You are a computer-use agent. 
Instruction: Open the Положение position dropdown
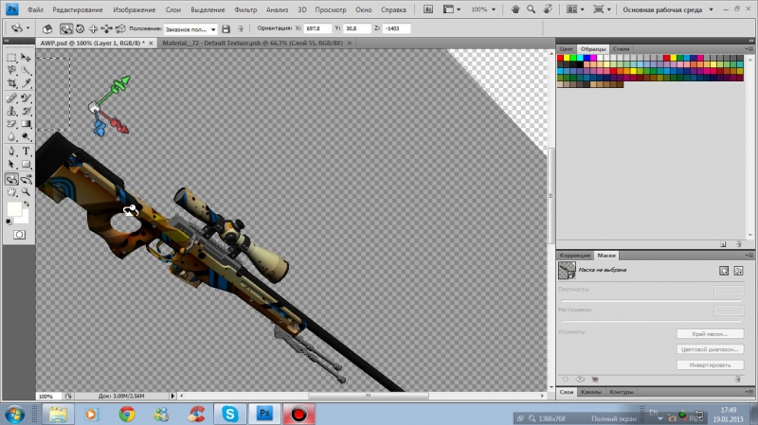(x=190, y=29)
